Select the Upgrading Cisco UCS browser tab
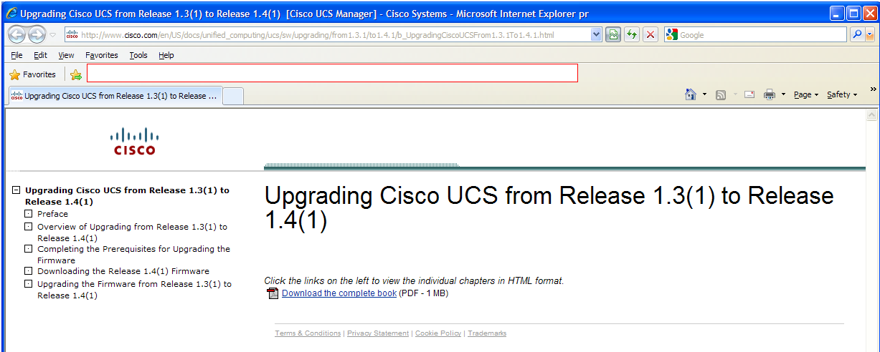 [x=115, y=96]
